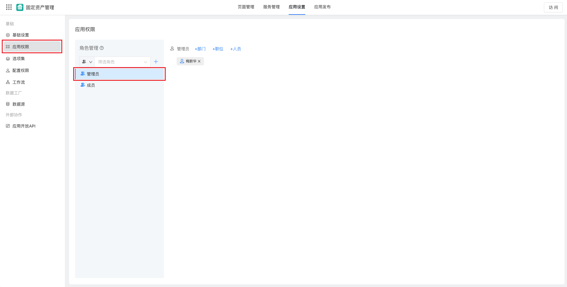
Task: Select the 成员 role
Action: 91,85
